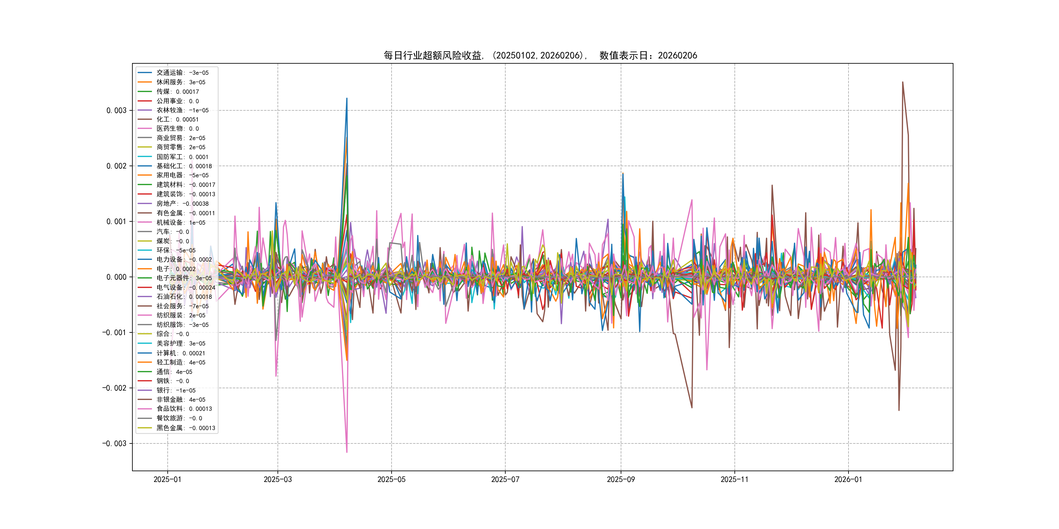1059x529 pixels.
Task: Click the 银行: -1e-05 legend entry
Action: tap(176, 390)
